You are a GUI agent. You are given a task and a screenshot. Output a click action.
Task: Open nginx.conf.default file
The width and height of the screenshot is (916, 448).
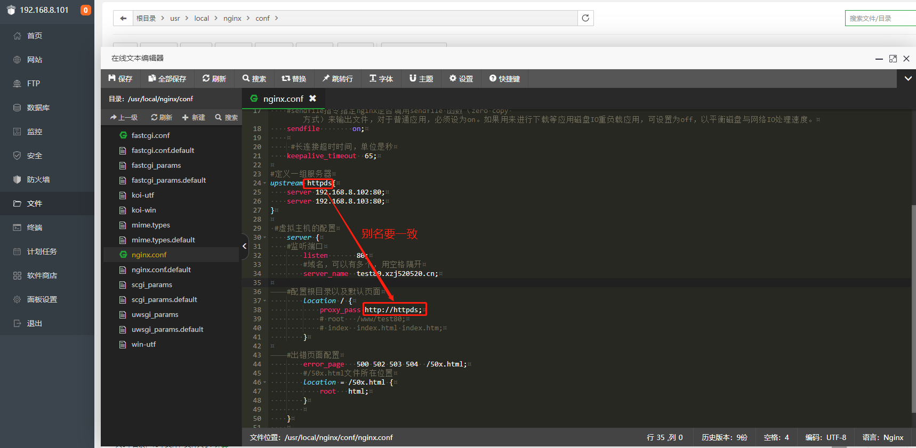pyautogui.click(x=161, y=270)
